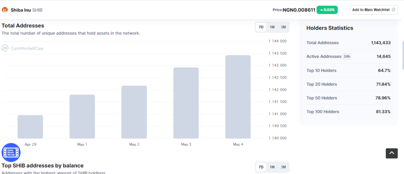Click the Top 20 Holders label
Screen dimensions: 404x174
pos(322,84)
